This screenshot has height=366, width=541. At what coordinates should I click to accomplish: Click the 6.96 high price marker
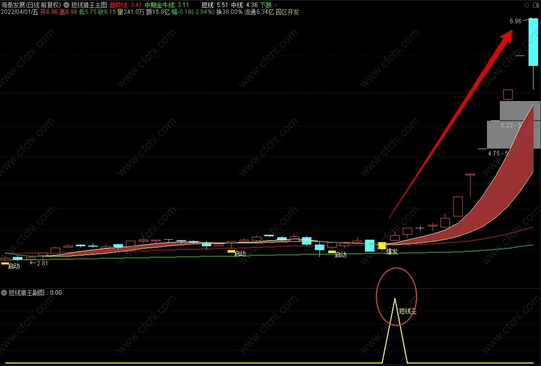click(x=516, y=21)
